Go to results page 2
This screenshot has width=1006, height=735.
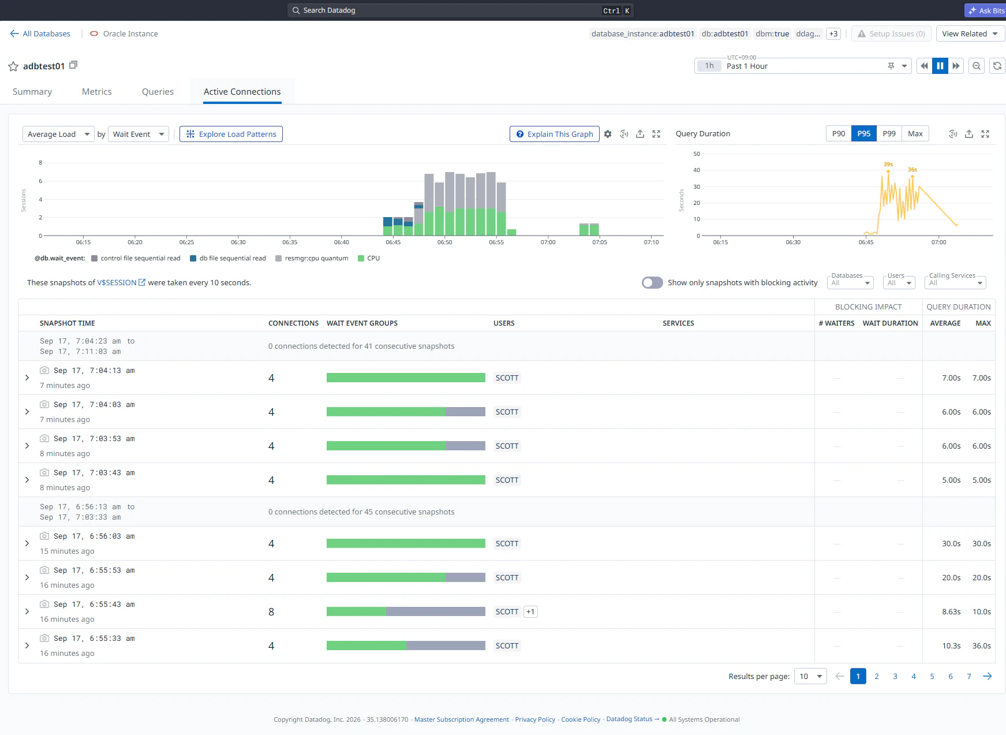coord(877,676)
